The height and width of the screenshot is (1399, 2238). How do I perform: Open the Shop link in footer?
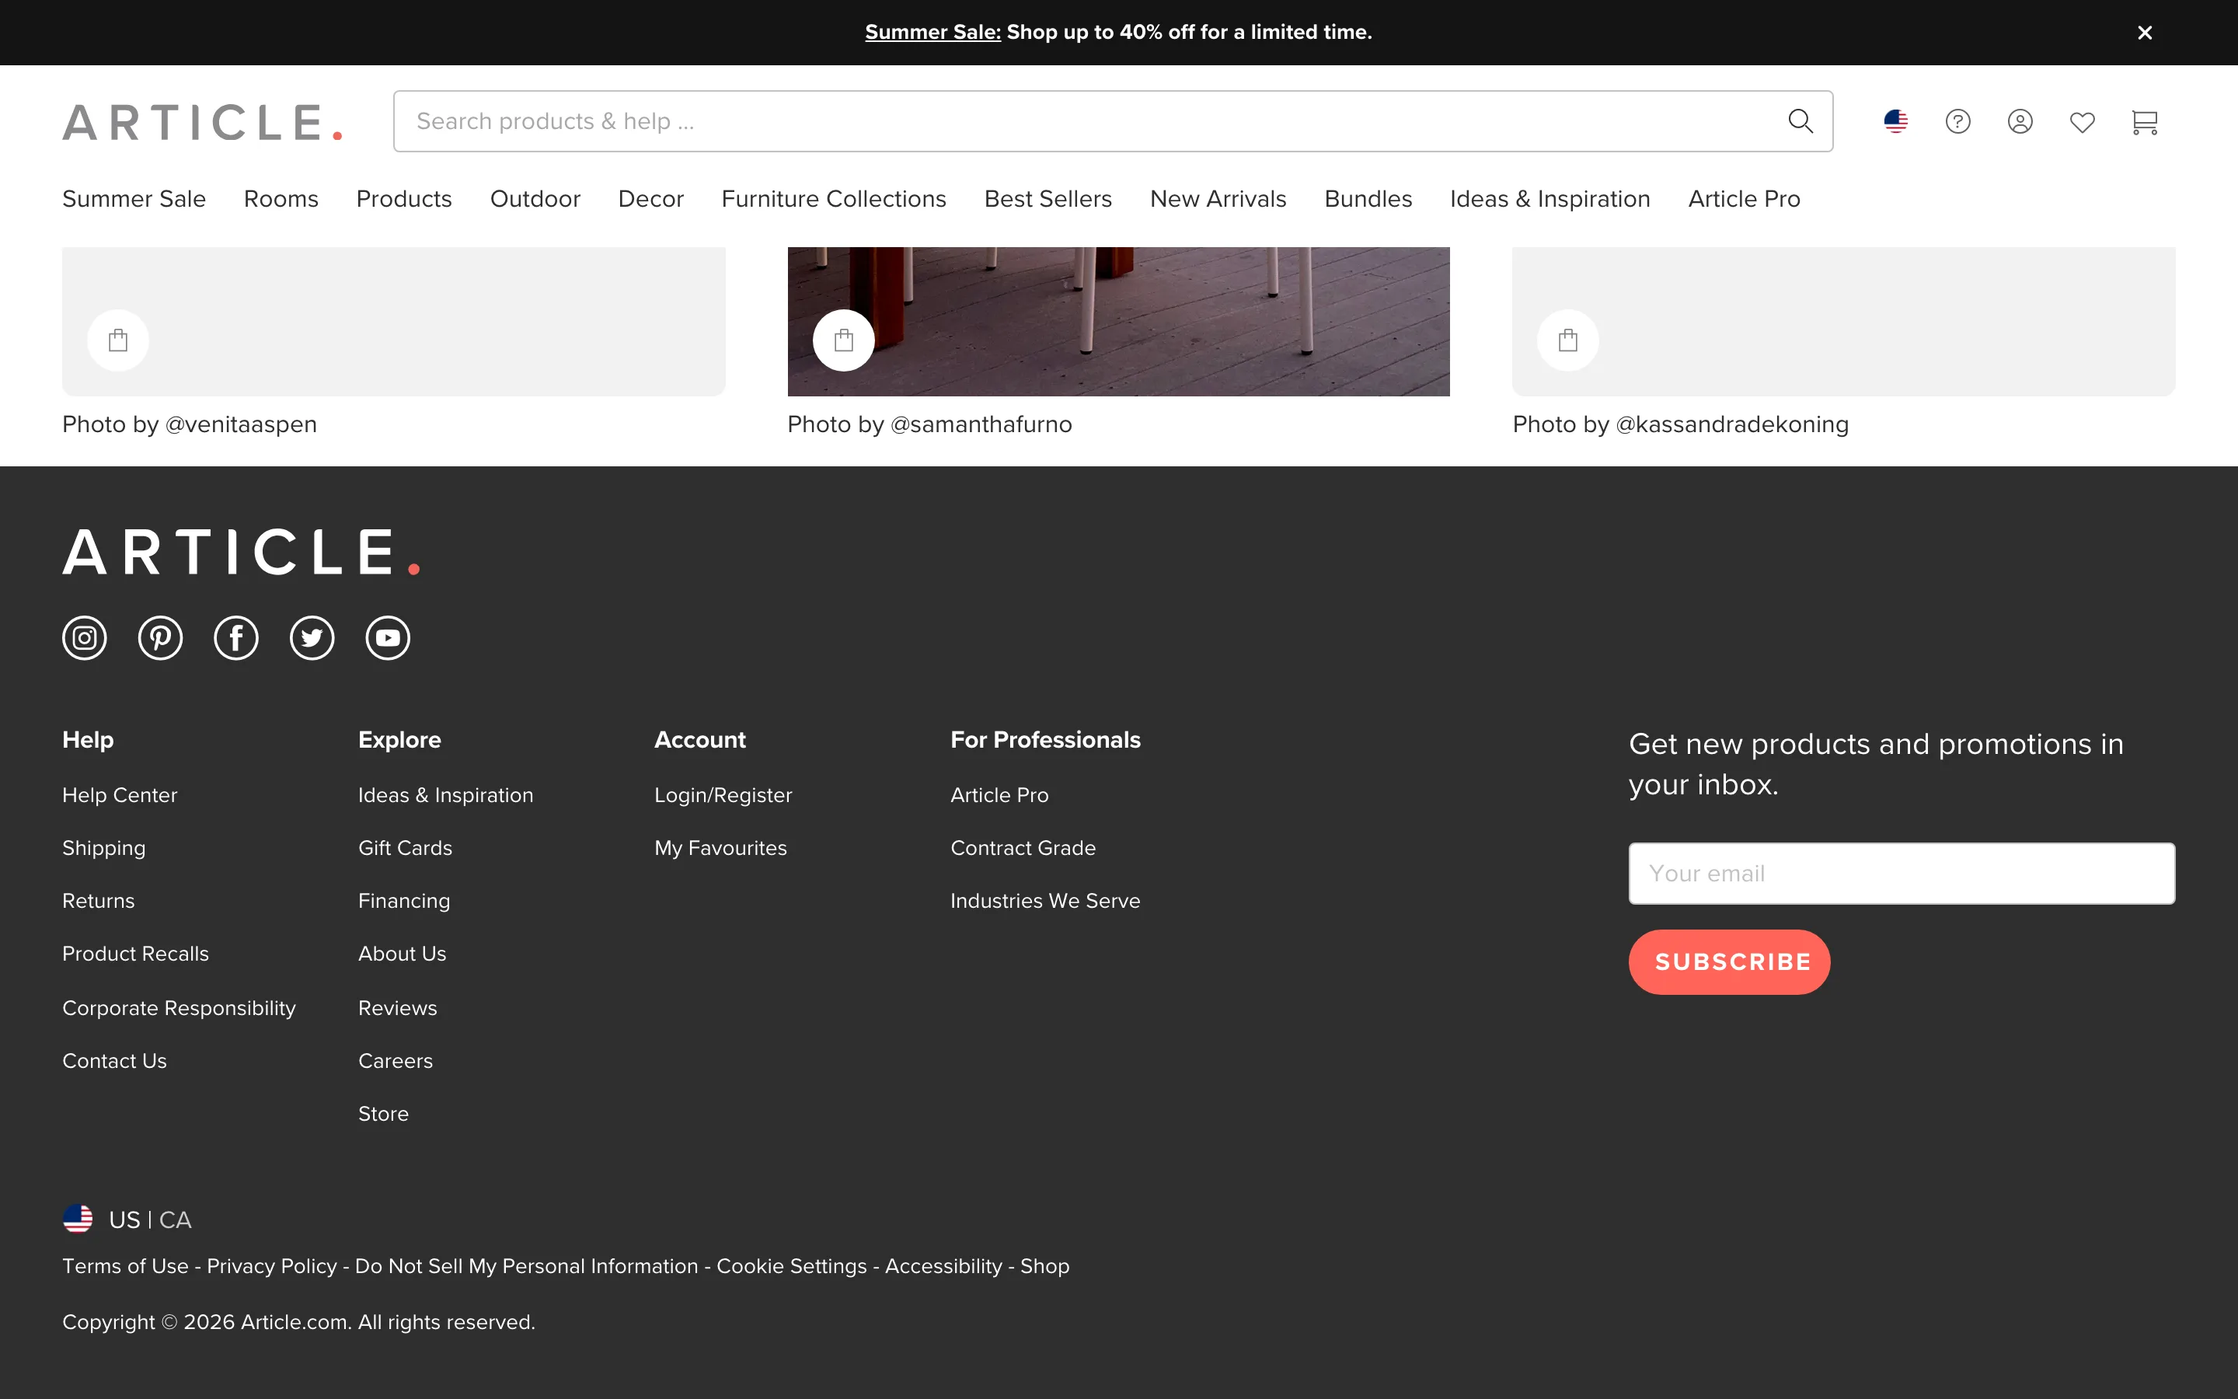tap(1044, 1266)
